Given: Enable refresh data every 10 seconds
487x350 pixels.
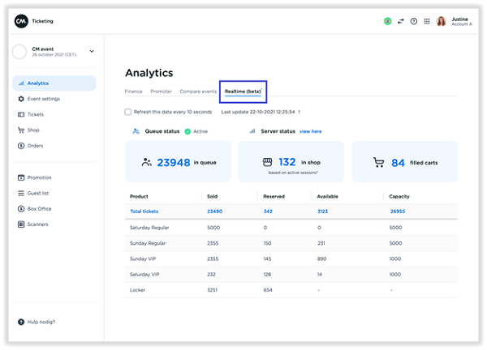Looking at the screenshot, I should 128,112.
